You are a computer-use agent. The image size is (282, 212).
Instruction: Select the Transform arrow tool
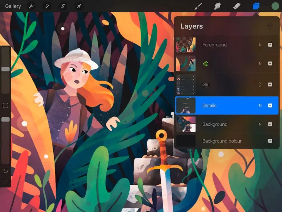[x=79, y=6]
